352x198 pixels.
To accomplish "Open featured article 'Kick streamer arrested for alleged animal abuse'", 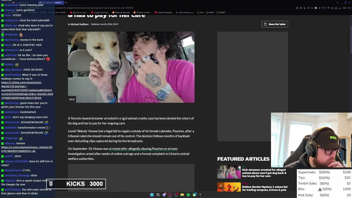I will pos(264,173).
